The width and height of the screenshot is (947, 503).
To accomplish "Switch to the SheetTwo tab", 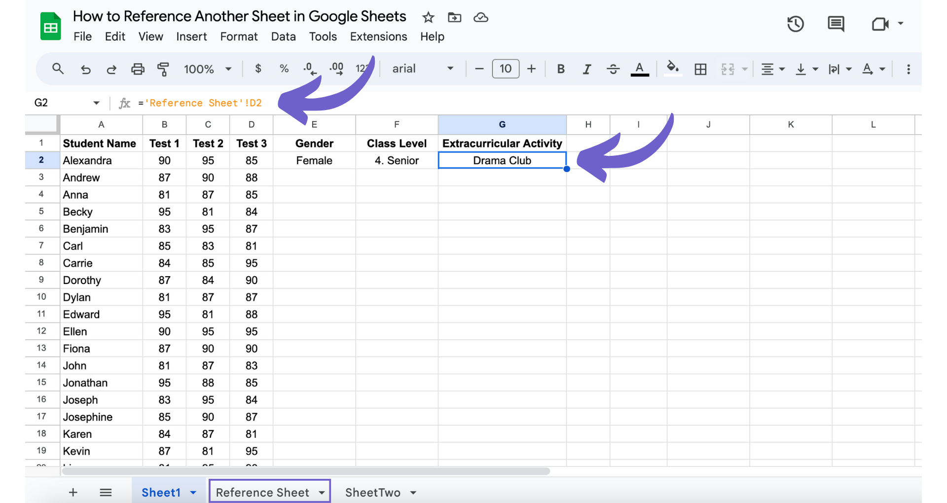I will tap(372, 492).
